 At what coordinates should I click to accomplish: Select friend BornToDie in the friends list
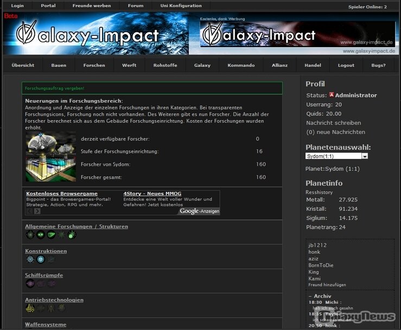321,265
